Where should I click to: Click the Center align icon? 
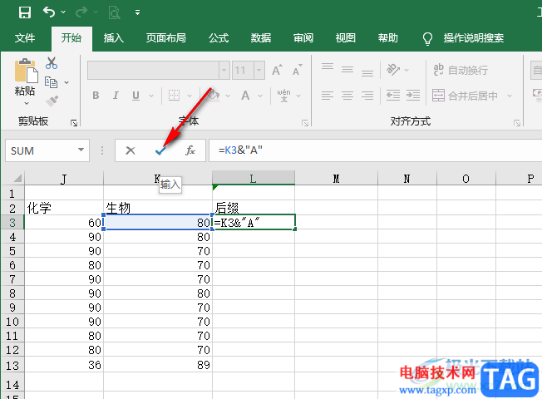[347, 96]
